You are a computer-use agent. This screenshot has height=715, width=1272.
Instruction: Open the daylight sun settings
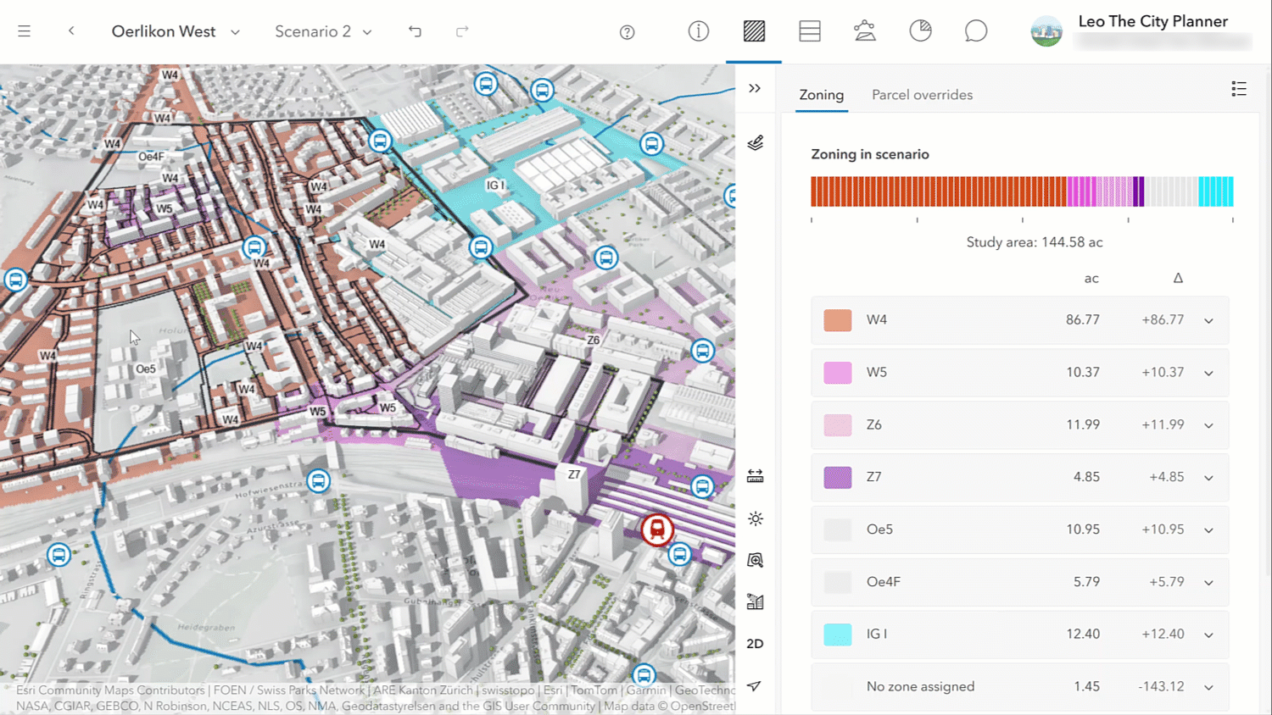(755, 518)
